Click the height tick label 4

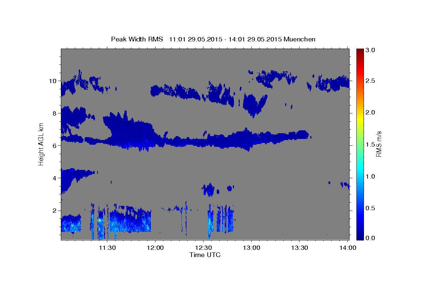click(55, 178)
